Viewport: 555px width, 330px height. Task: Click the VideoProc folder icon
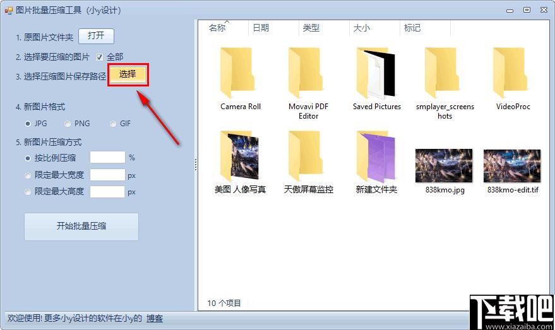click(x=510, y=73)
